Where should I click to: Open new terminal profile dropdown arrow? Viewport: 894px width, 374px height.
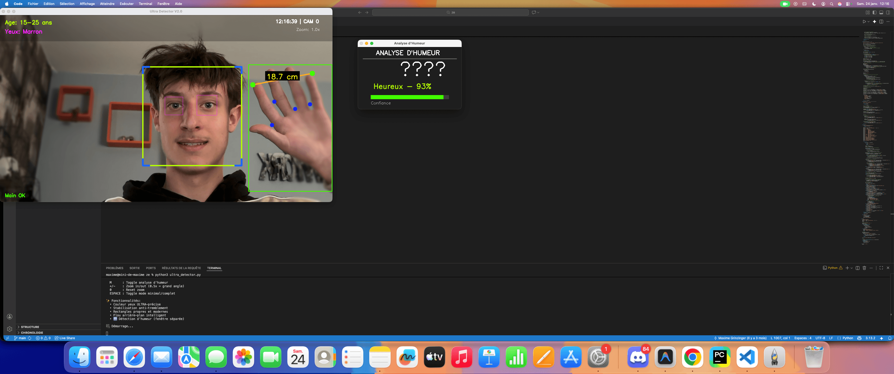pyautogui.click(x=851, y=268)
